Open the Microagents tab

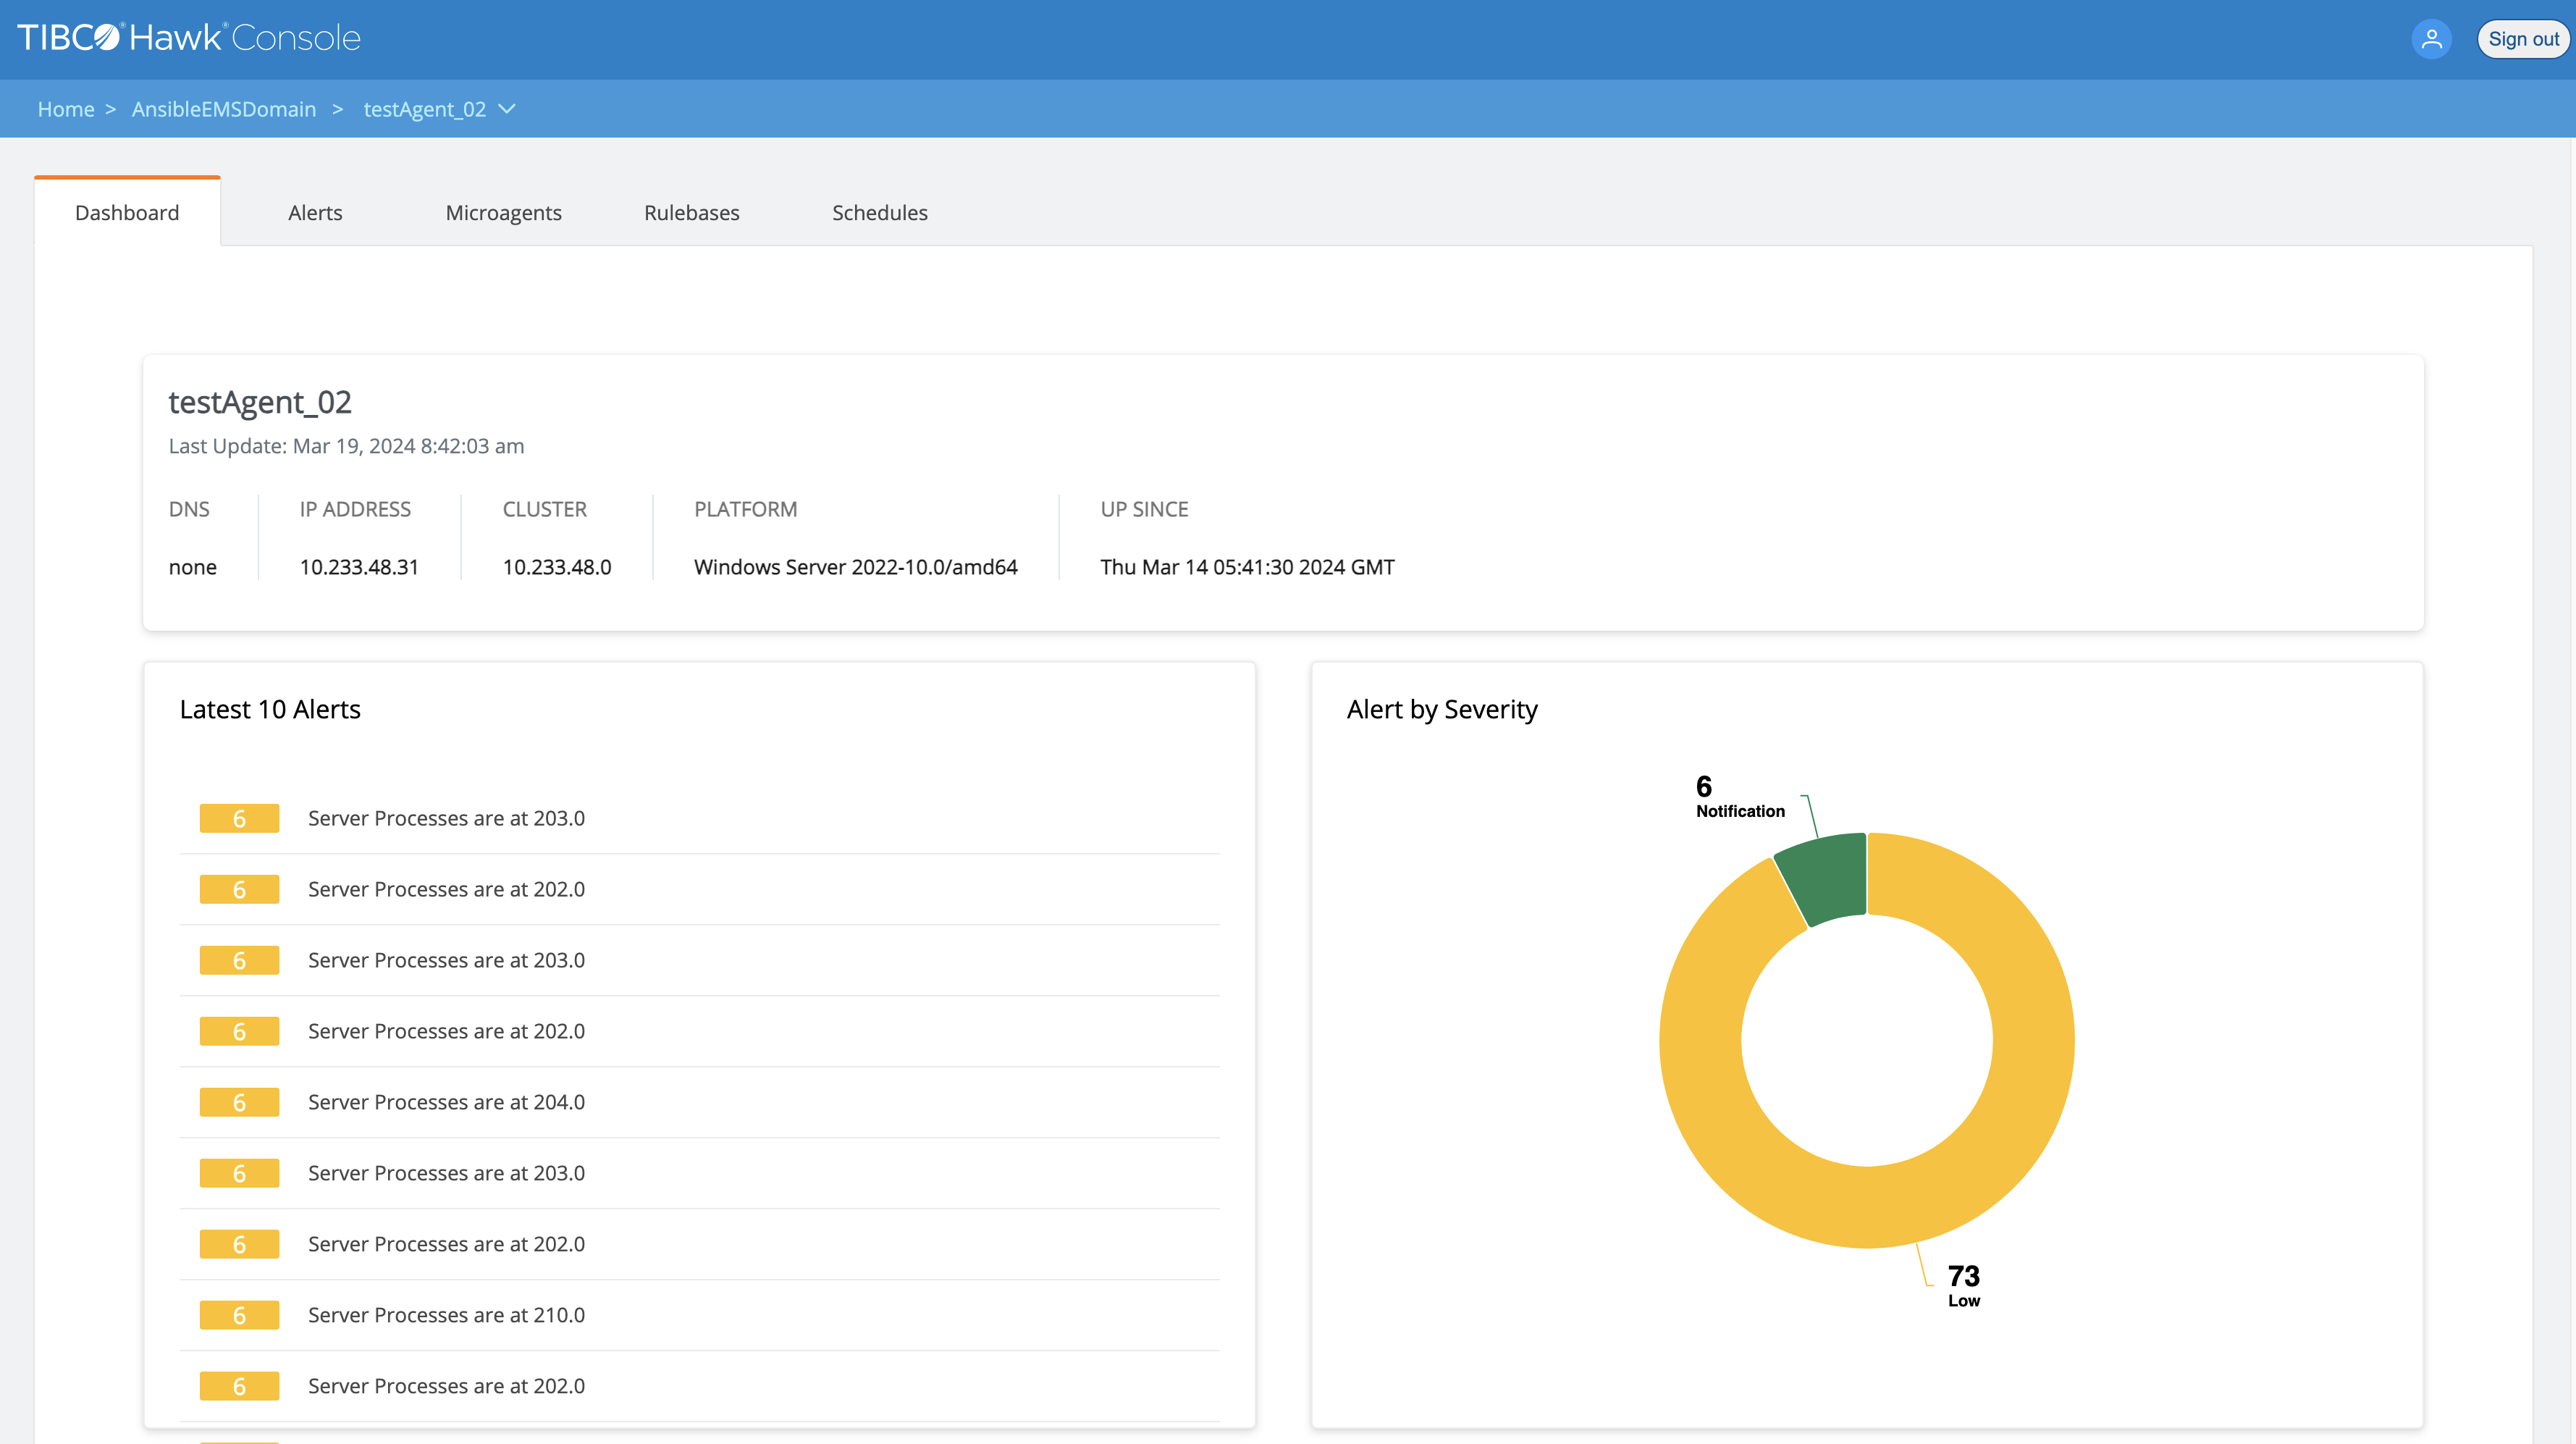pos(503,212)
